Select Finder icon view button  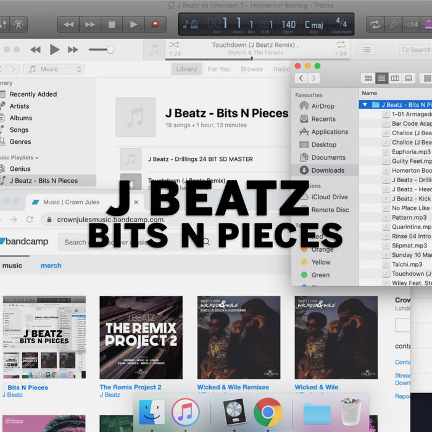pyautogui.click(x=368, y=78)
